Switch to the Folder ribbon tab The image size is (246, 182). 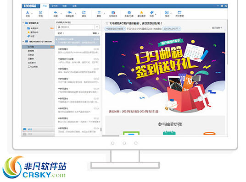(x=55, y=6)
